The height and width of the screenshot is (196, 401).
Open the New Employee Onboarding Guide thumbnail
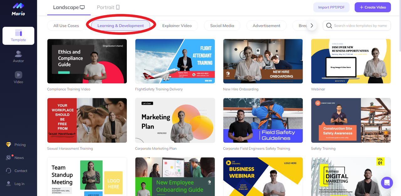click(x=175, y=177)
